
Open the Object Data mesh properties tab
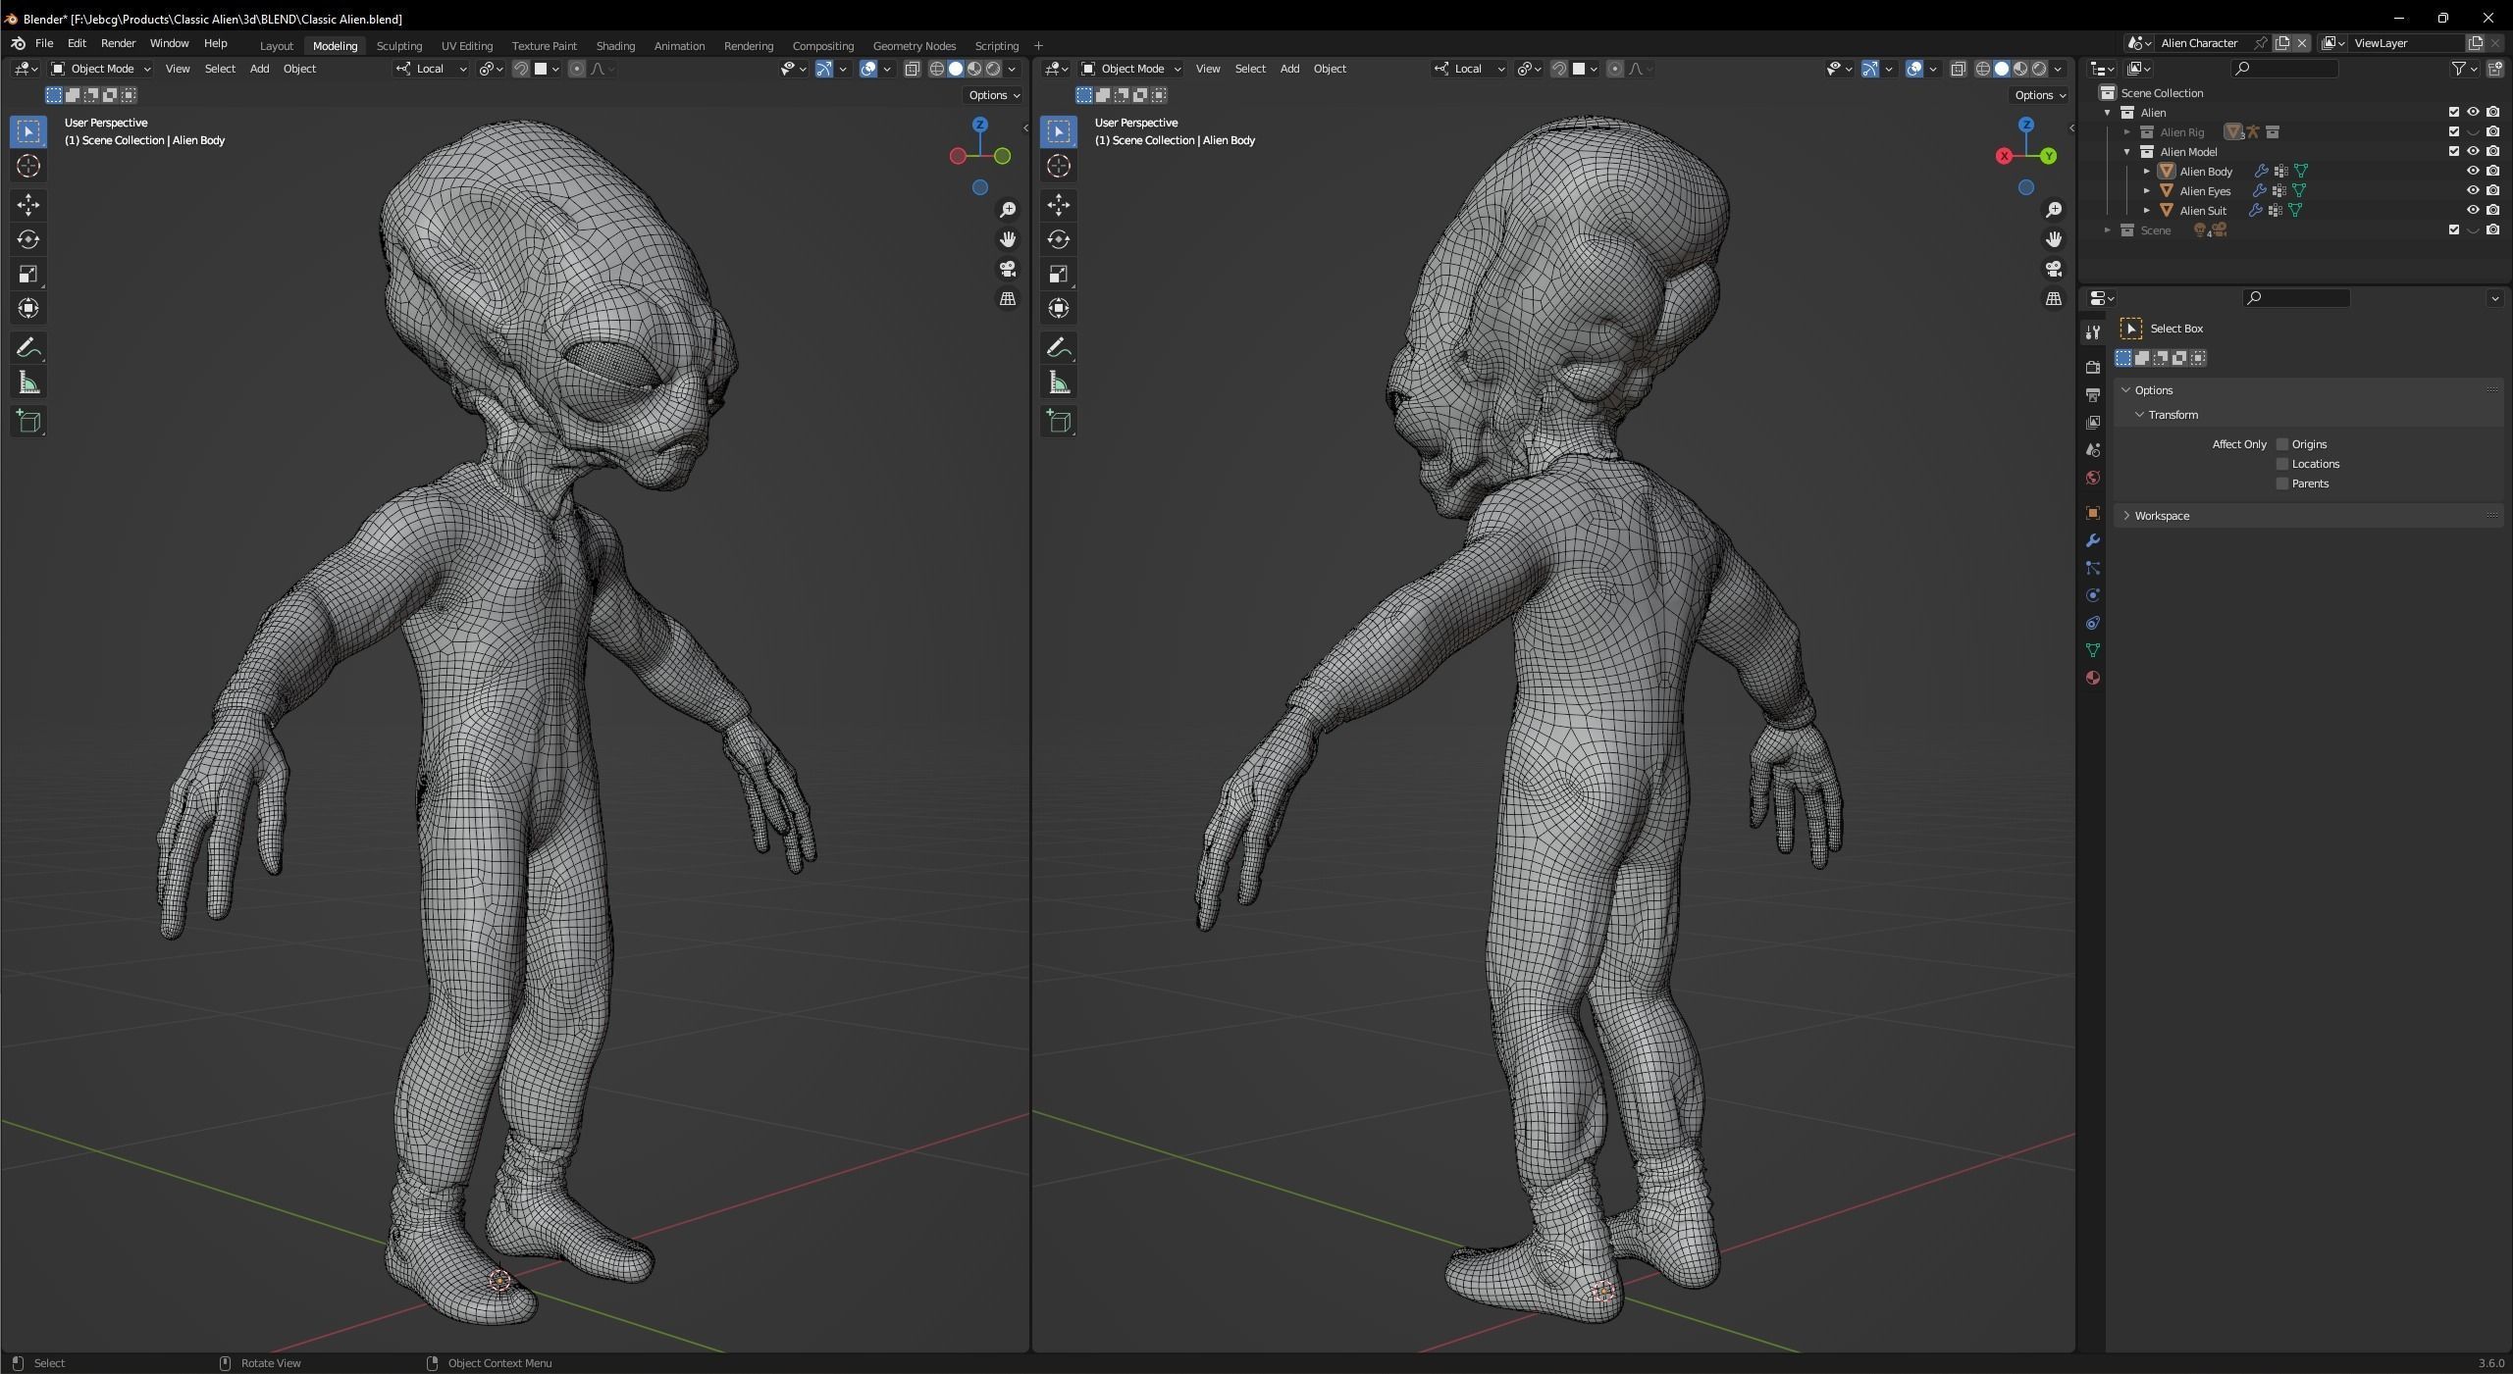[2093, 650]
